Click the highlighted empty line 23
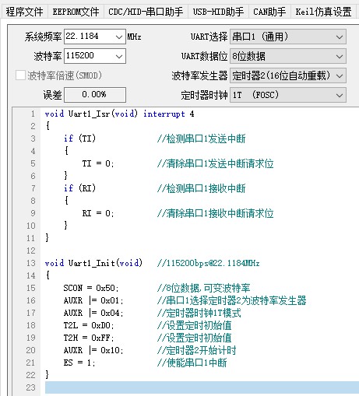Viewport: 359px width, 396px height. pyautogui.click(x=202, y=387)
